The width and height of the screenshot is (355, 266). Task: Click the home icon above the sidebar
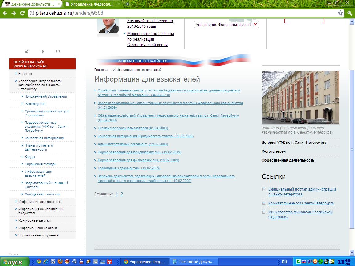27,51
